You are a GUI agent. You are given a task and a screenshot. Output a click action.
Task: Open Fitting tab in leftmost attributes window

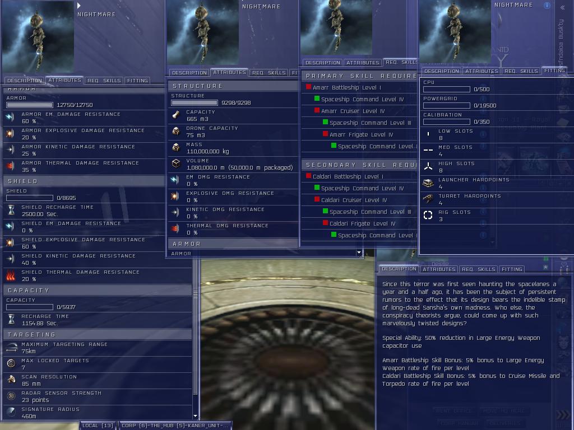tap(137, 81)
